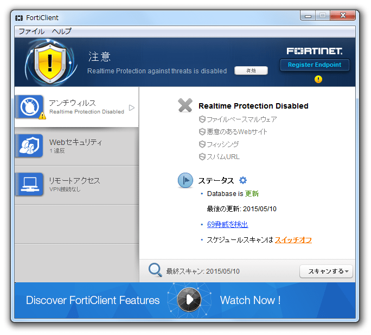This screenshot has width=371, height=335.
Task: Open the Webセキュリティ tab
Action: (x=76, y=146)
